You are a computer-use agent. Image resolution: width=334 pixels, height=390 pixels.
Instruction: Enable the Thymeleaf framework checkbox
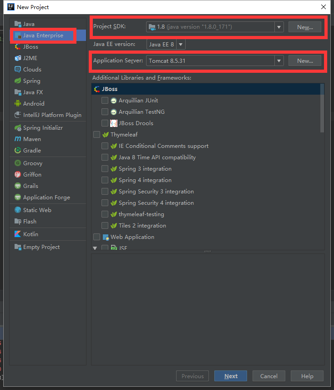(x=96, y=135)
